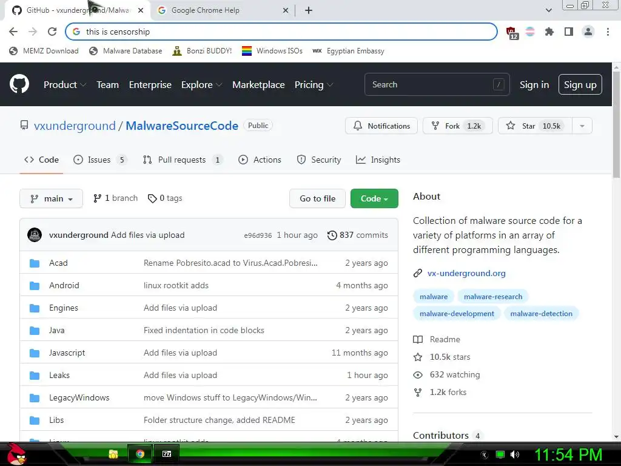Viewport: 621px width, 466px height.
Task: Click the vxunderground commit author avatar
Action: (35, 235)
